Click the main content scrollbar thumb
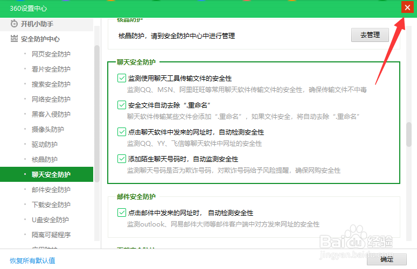 point(409,134)
